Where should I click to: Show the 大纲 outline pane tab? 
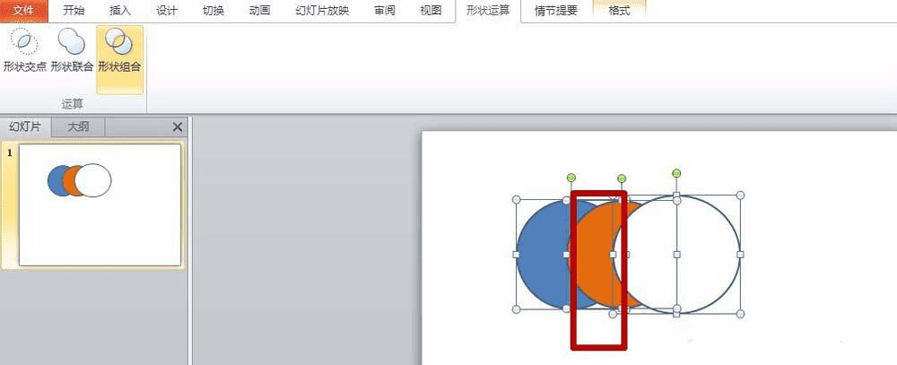(x=78, y=127)
